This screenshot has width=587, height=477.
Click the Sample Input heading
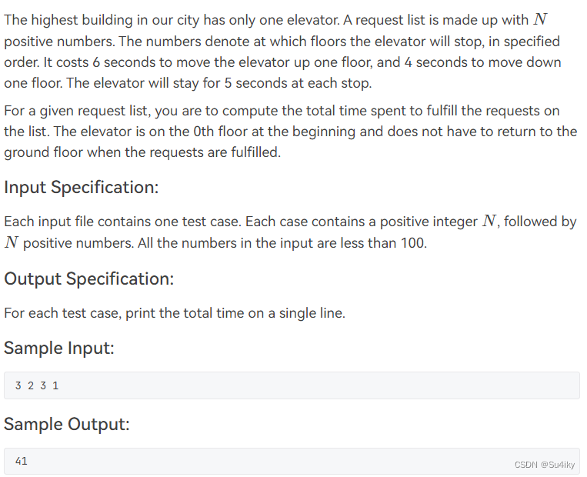pos(58,349)
